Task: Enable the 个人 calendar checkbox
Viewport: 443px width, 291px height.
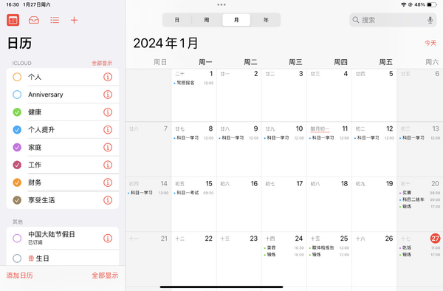Action: pyautogui.click(x=17, y=77)
